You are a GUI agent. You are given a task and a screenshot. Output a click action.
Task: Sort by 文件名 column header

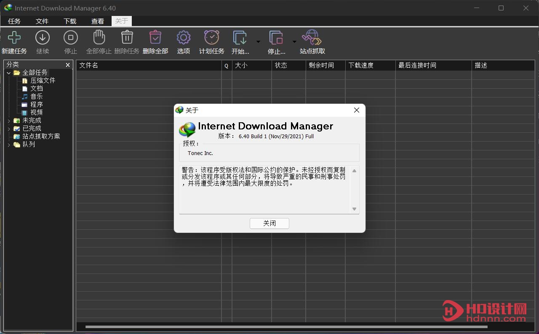149,66
